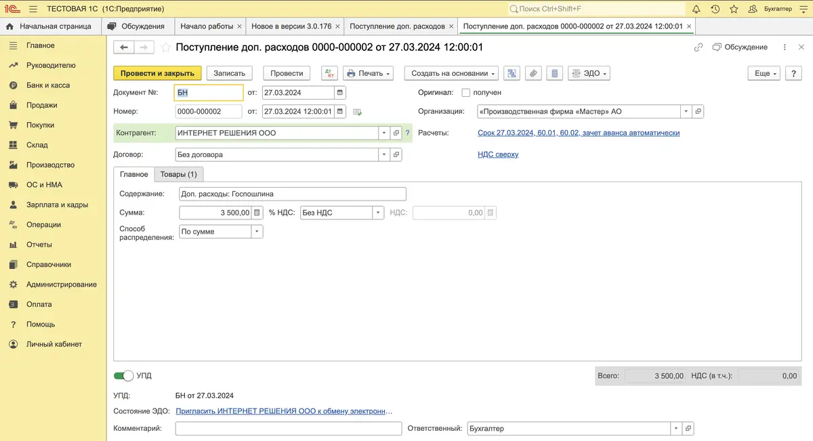813x441 pixels.
Task: Open calendar picker for Документ № date
Action: [x=340, y=93]
